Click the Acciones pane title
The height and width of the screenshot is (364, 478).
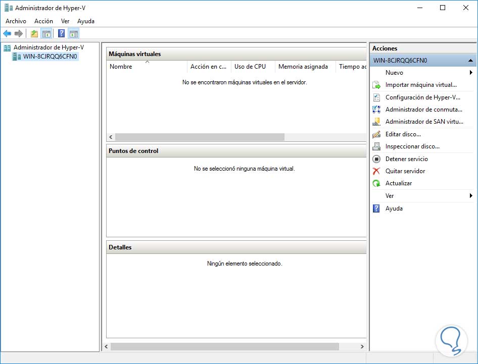click(x=385, y=48)
